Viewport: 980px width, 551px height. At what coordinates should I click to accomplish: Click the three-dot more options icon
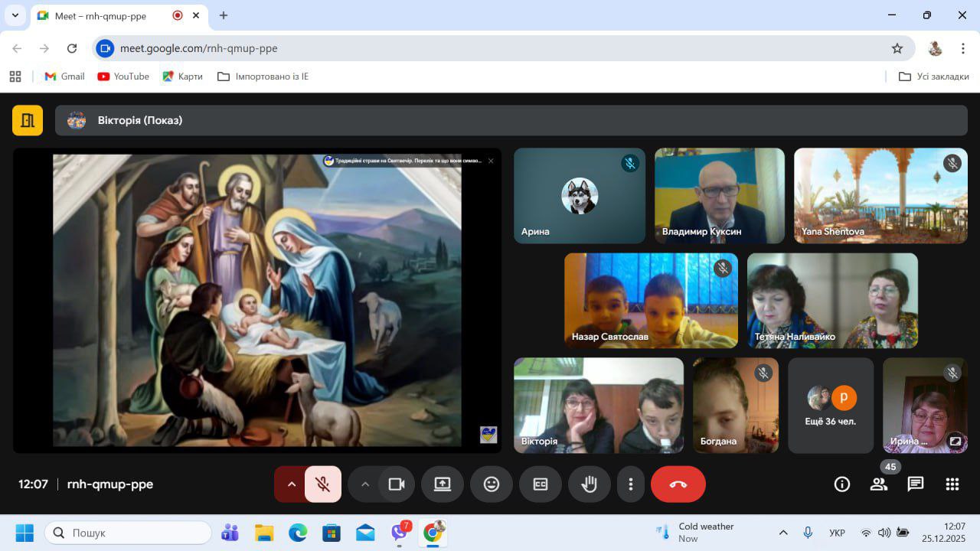pos(630,484)
